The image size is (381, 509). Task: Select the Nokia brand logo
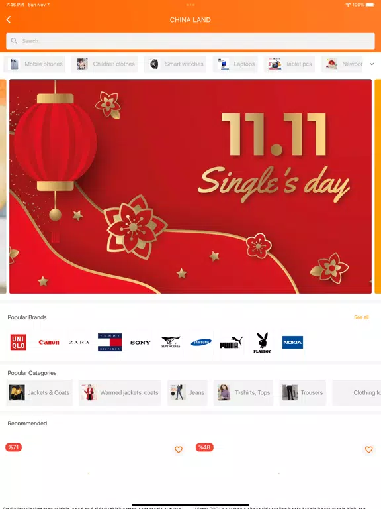(292, 342)
